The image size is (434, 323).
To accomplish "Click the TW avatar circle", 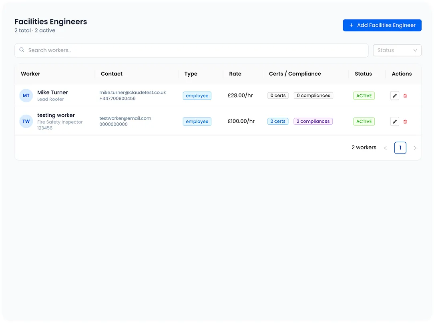I will (x=26, y=121).
